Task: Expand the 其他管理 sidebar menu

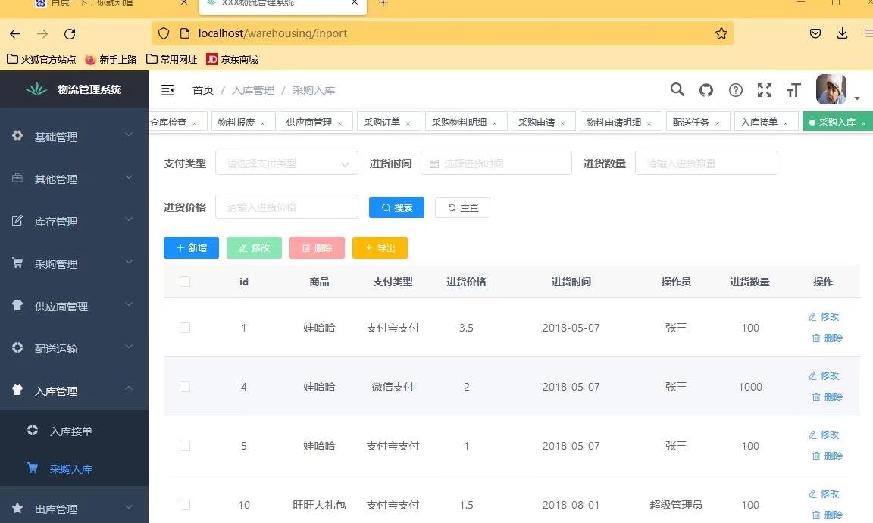Action: [74, 179]
